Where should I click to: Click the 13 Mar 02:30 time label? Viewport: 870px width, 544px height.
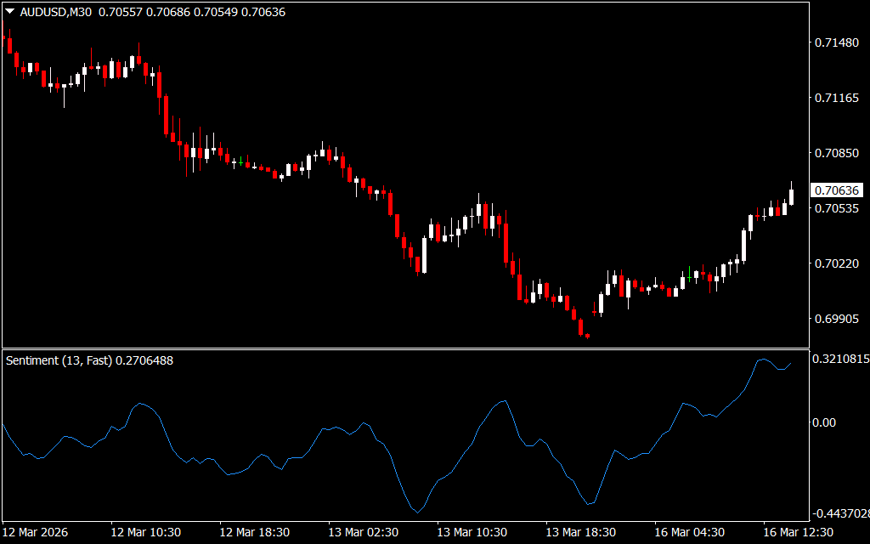coord(363,532)
